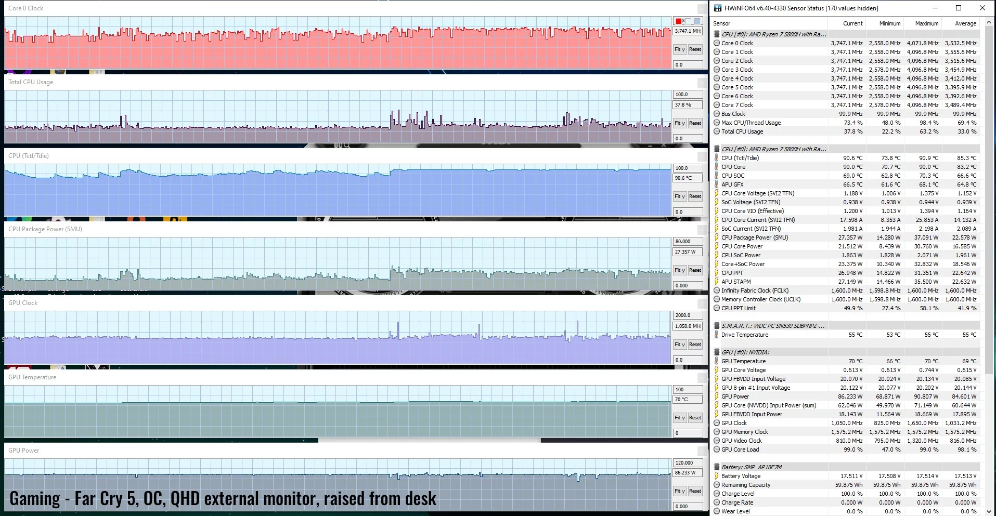This screenshot has width=996, height=516.
Task: Click the lightning icon beside Battery Voltage
Action: point(717,476)
